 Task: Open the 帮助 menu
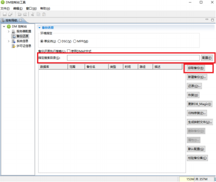(45, 9)
